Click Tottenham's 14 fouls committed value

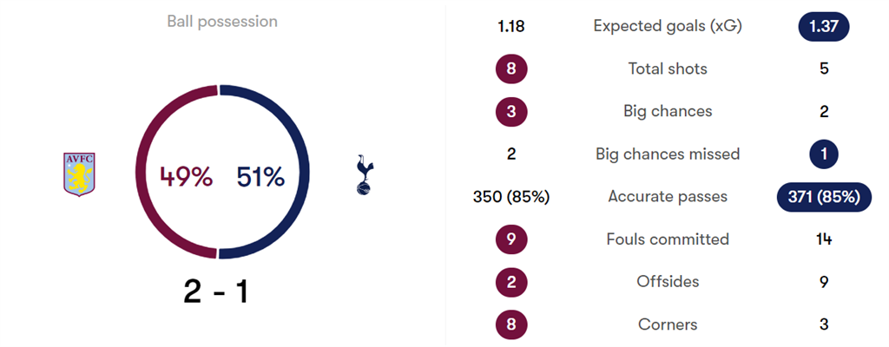(x=823, y=239)
